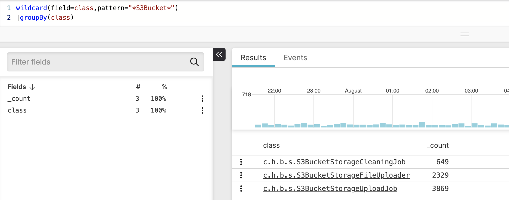Click the search magnifier icon in Filter fields
The height and width of the screenshot is (200, 509).
pos(194,62)
